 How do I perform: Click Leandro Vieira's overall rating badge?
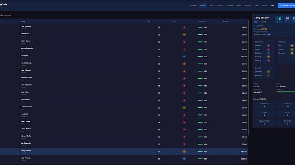pyautogui.click(x=184, y=108)
